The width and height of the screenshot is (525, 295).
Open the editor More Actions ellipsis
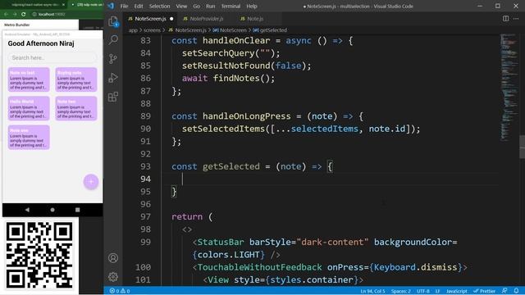click(x=516, y=19)
